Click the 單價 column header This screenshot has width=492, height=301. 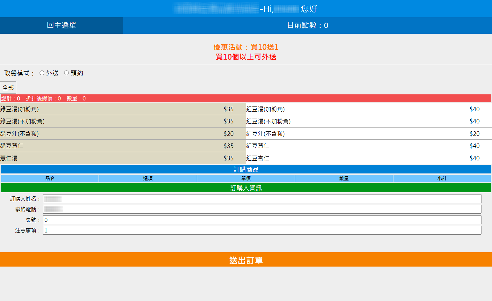click(x=246, y=179)
